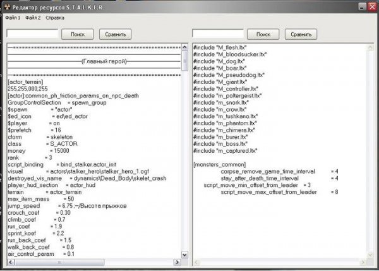
Task: Click the script_move_max_offset_from_leader line
Action: 279,192
